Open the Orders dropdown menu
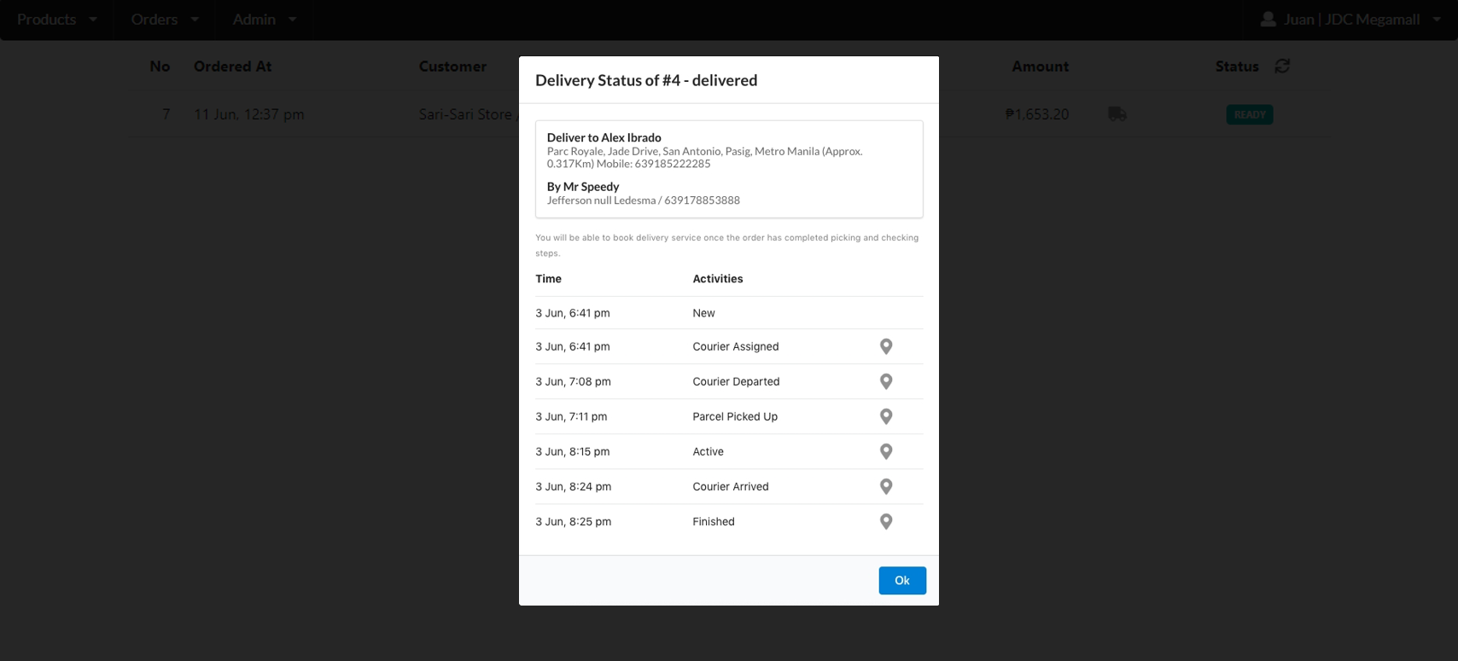The width and height of the screenshot is (1458, 661). pos(165,19)
